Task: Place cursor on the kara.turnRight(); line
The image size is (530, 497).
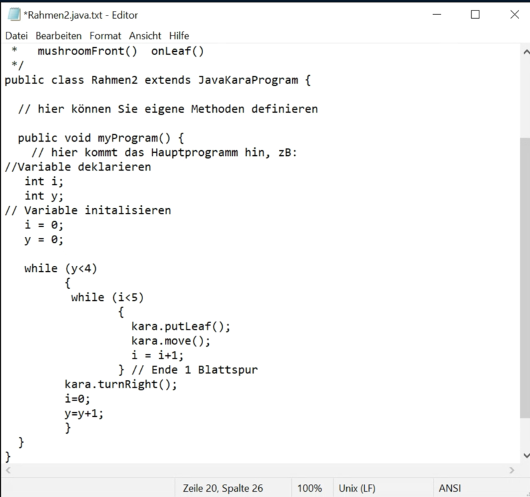Action: pyautogui.click(x=120, y=384)
